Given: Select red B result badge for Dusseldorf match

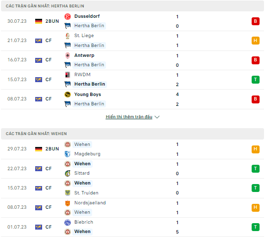Looking at the screenshot, I should click(x=256, y=21).
